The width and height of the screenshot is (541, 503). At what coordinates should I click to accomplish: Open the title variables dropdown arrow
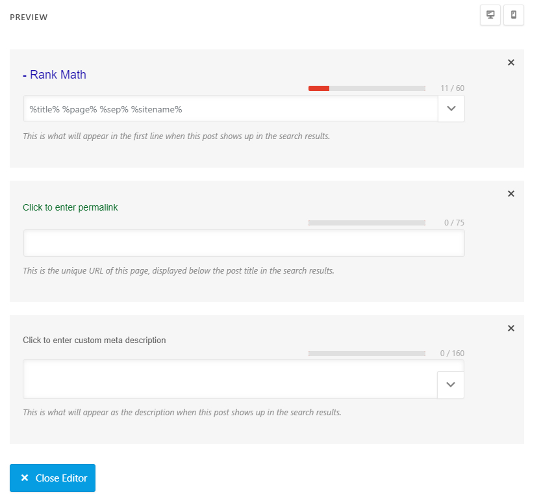(451, 109)
